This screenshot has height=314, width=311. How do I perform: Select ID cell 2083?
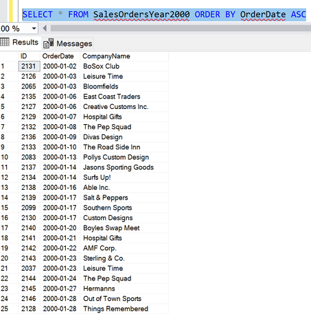coord(30,157)
